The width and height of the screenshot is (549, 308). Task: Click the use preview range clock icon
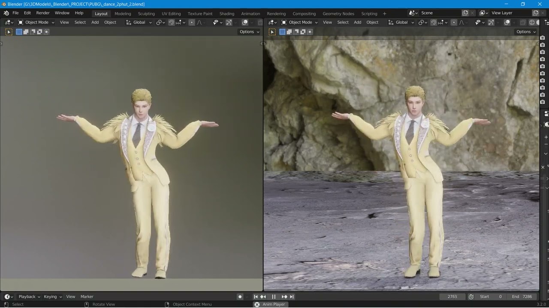[x=471, y=296]
